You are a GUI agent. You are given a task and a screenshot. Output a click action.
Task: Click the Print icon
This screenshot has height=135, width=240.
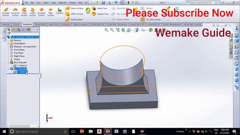(x=109, y=3)
